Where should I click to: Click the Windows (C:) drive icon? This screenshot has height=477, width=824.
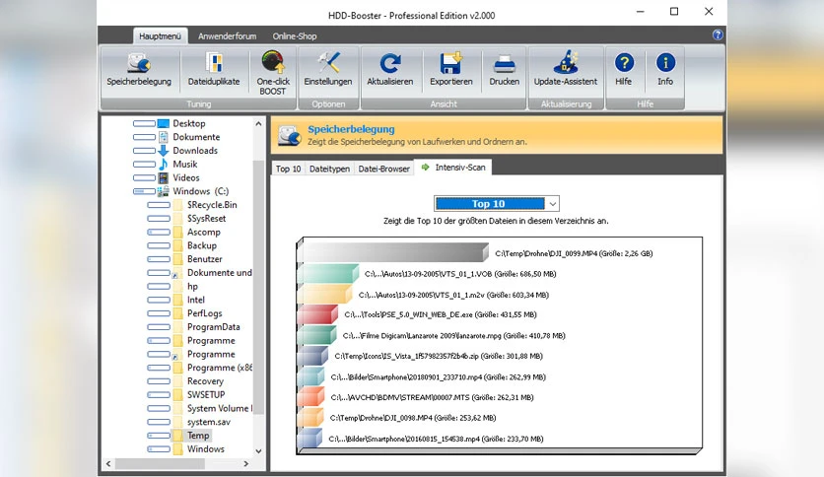(164, 191)
